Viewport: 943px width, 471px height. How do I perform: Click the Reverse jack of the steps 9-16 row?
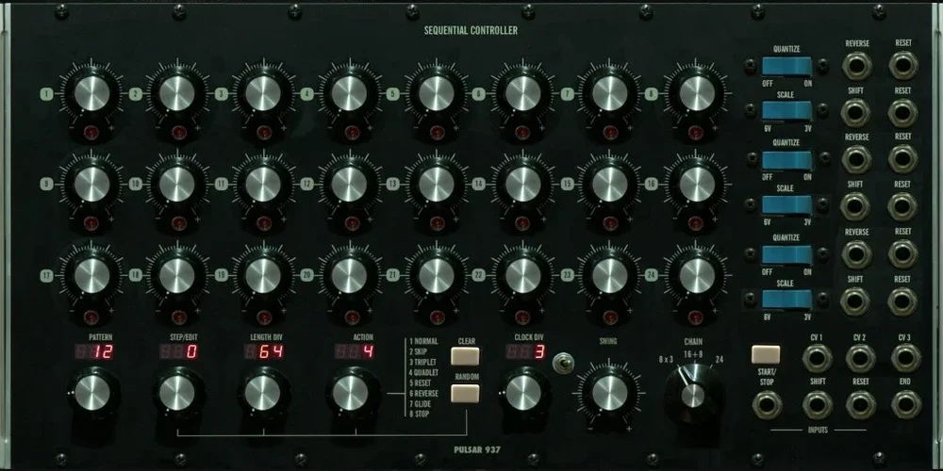pyautogui.click(x=856, y=159)
